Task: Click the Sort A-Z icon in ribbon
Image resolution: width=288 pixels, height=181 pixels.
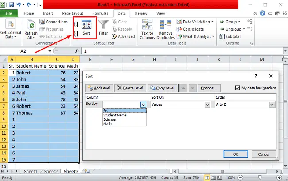Action: tap(76, 24)
